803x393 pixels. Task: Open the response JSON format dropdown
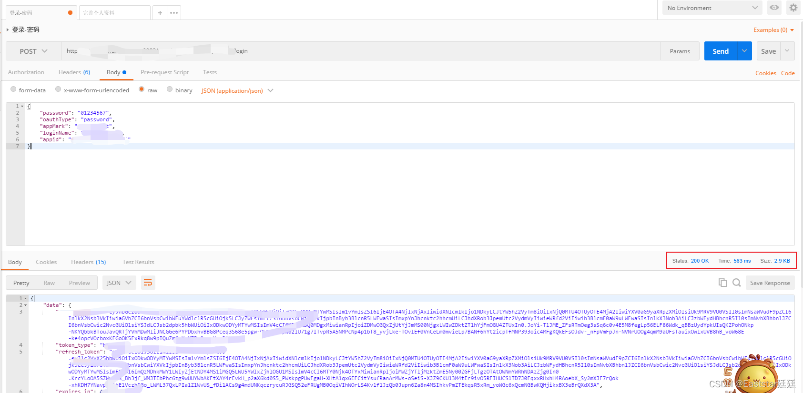coord(119,283)
